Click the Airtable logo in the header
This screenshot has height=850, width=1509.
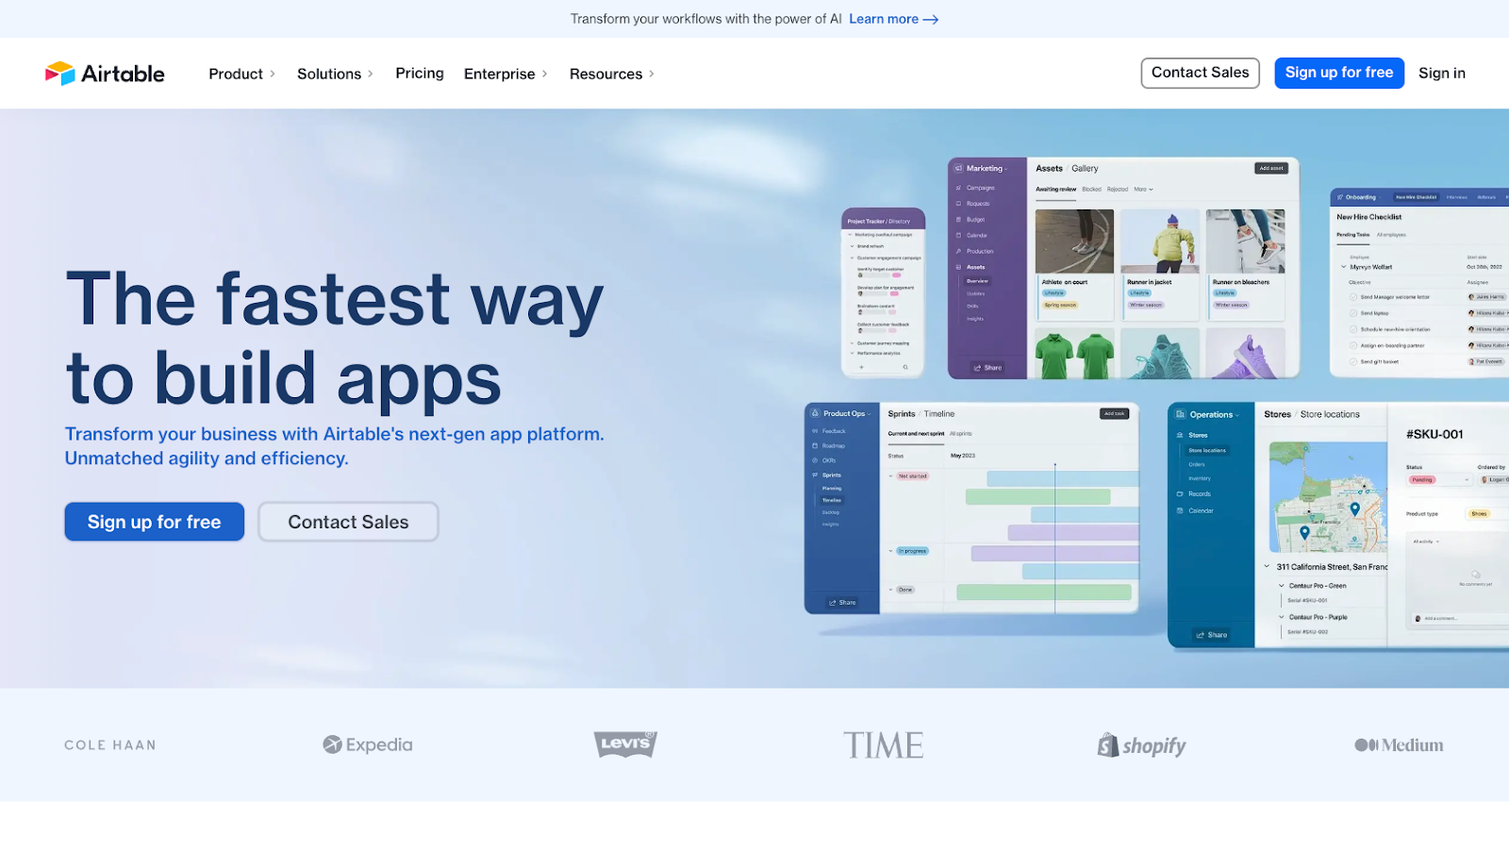(105, 74)
